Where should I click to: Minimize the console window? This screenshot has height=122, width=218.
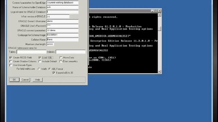click(152, 11)
